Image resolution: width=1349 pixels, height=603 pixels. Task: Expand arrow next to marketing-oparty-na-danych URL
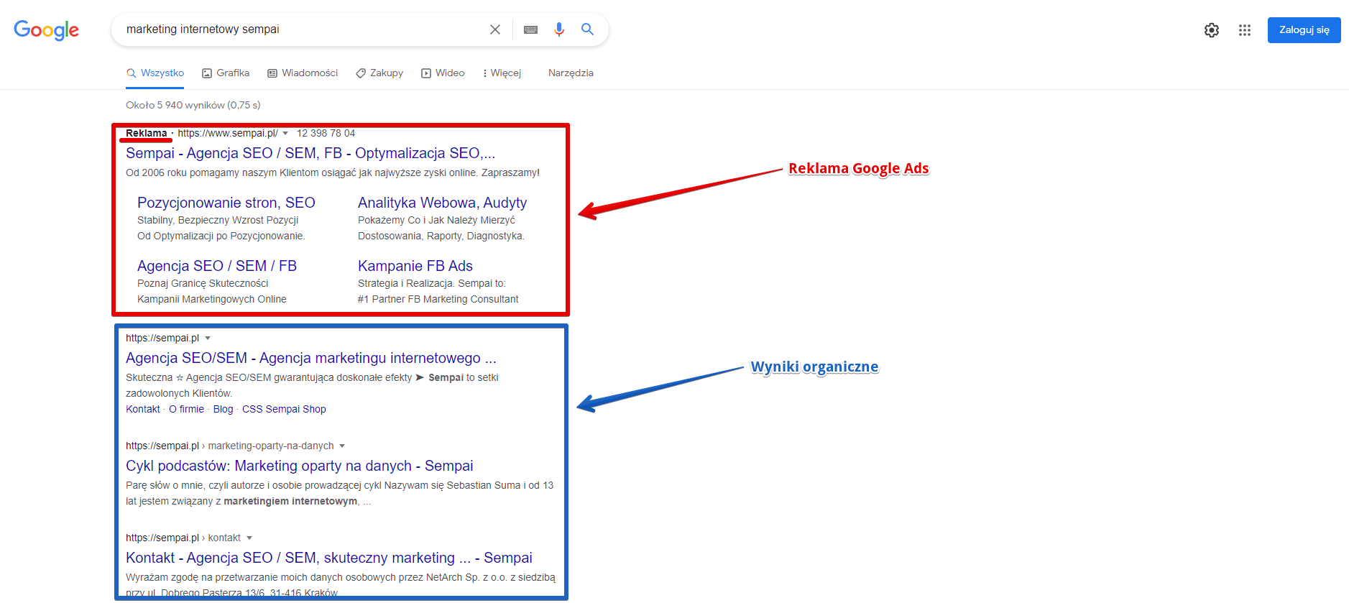[x=342, y=446]
